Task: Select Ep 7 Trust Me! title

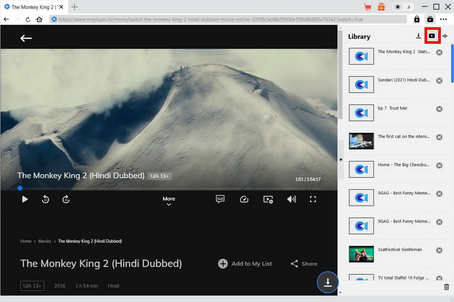Action: tap(393, 108)
